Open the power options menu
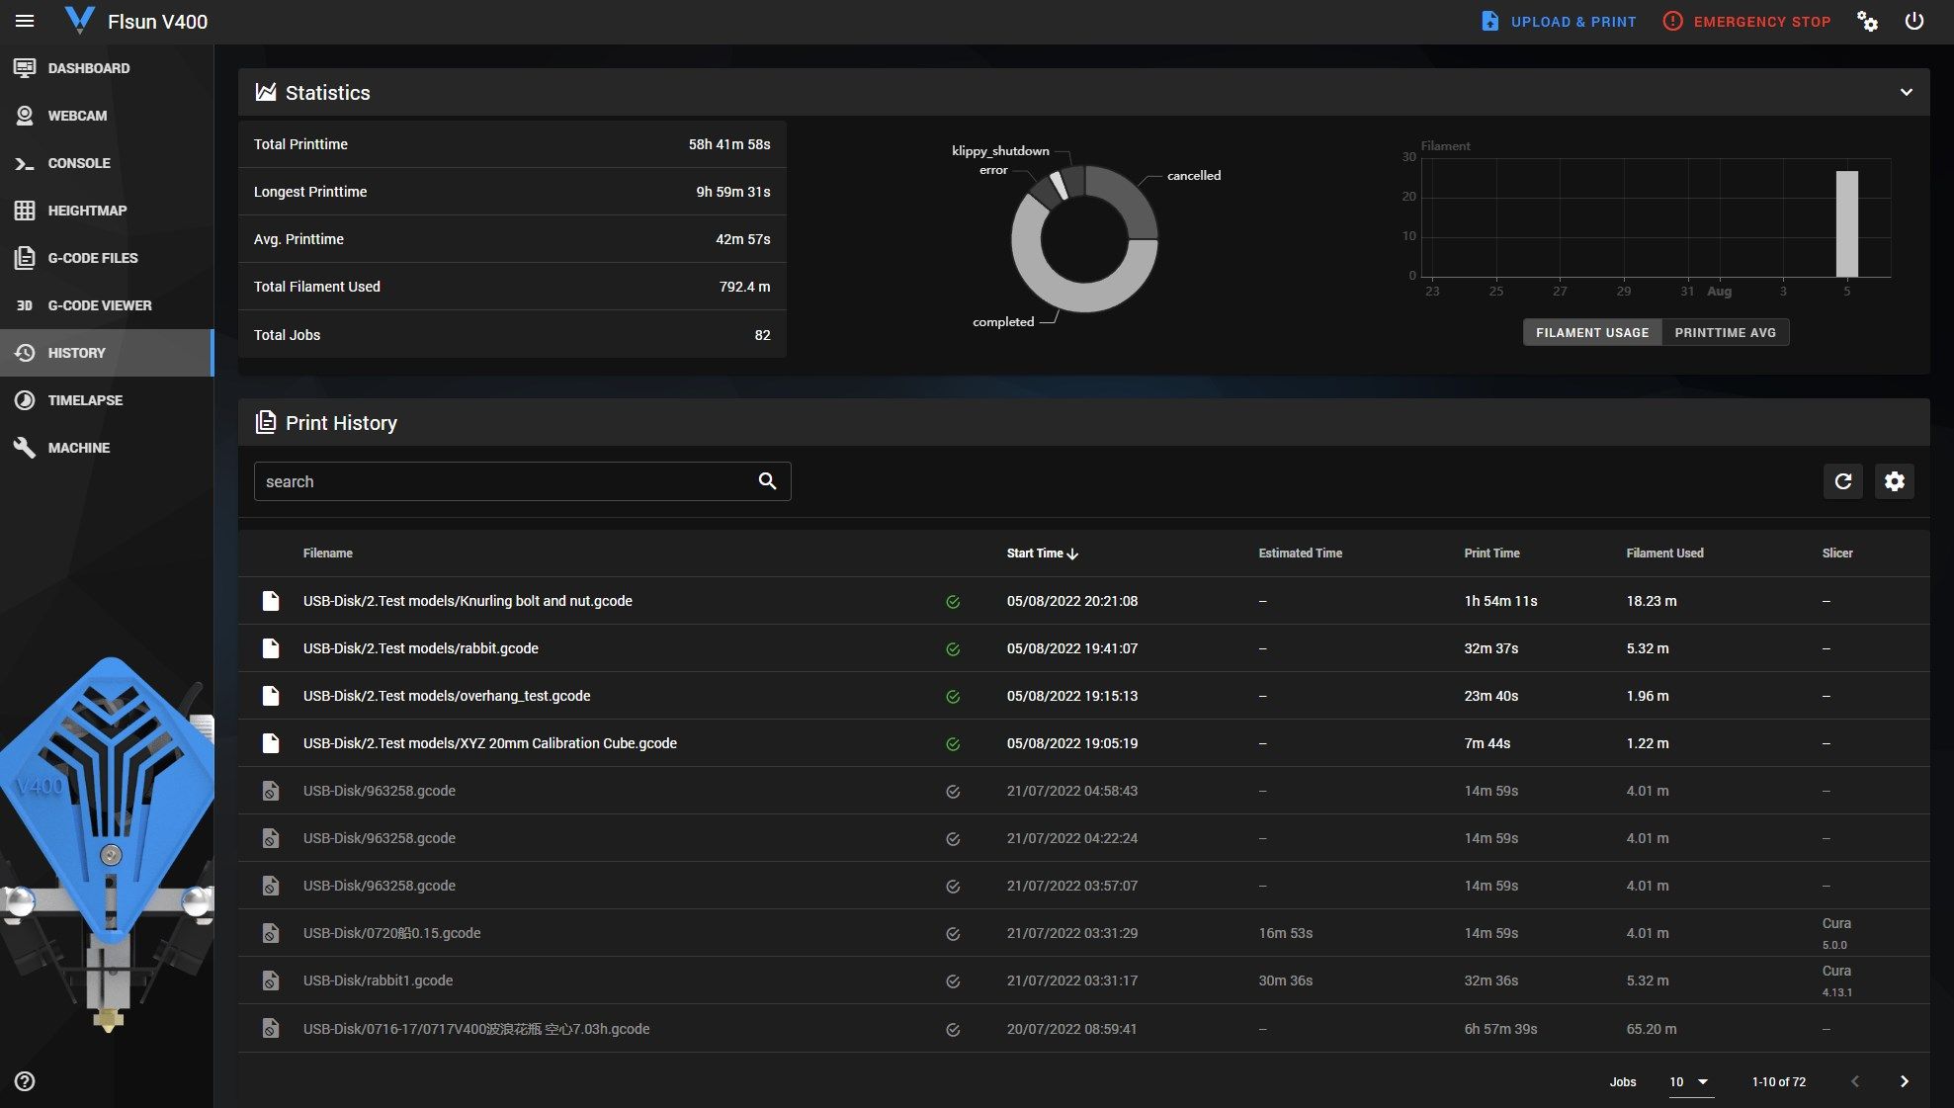This screenshot has width=1954, height=1108. (1914, 21)
